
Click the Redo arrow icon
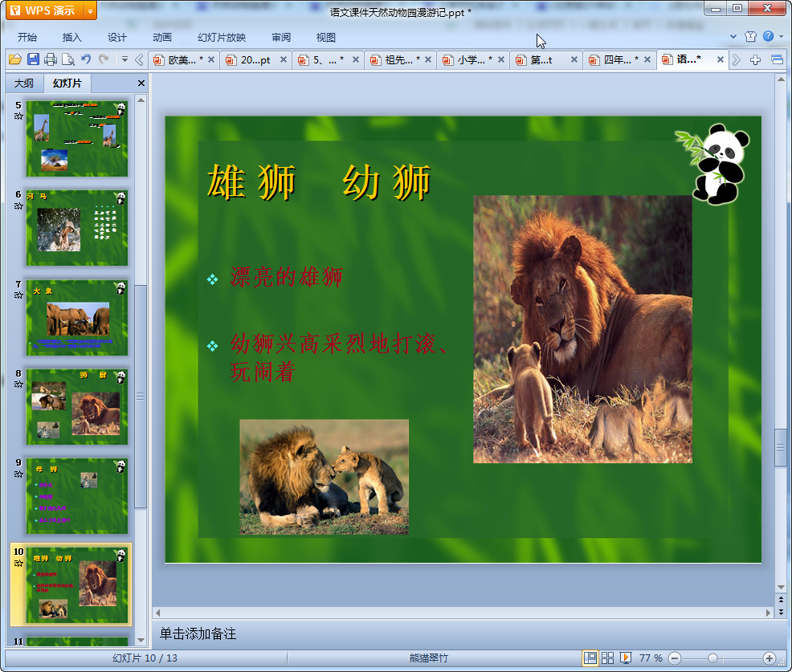[104, 59]
